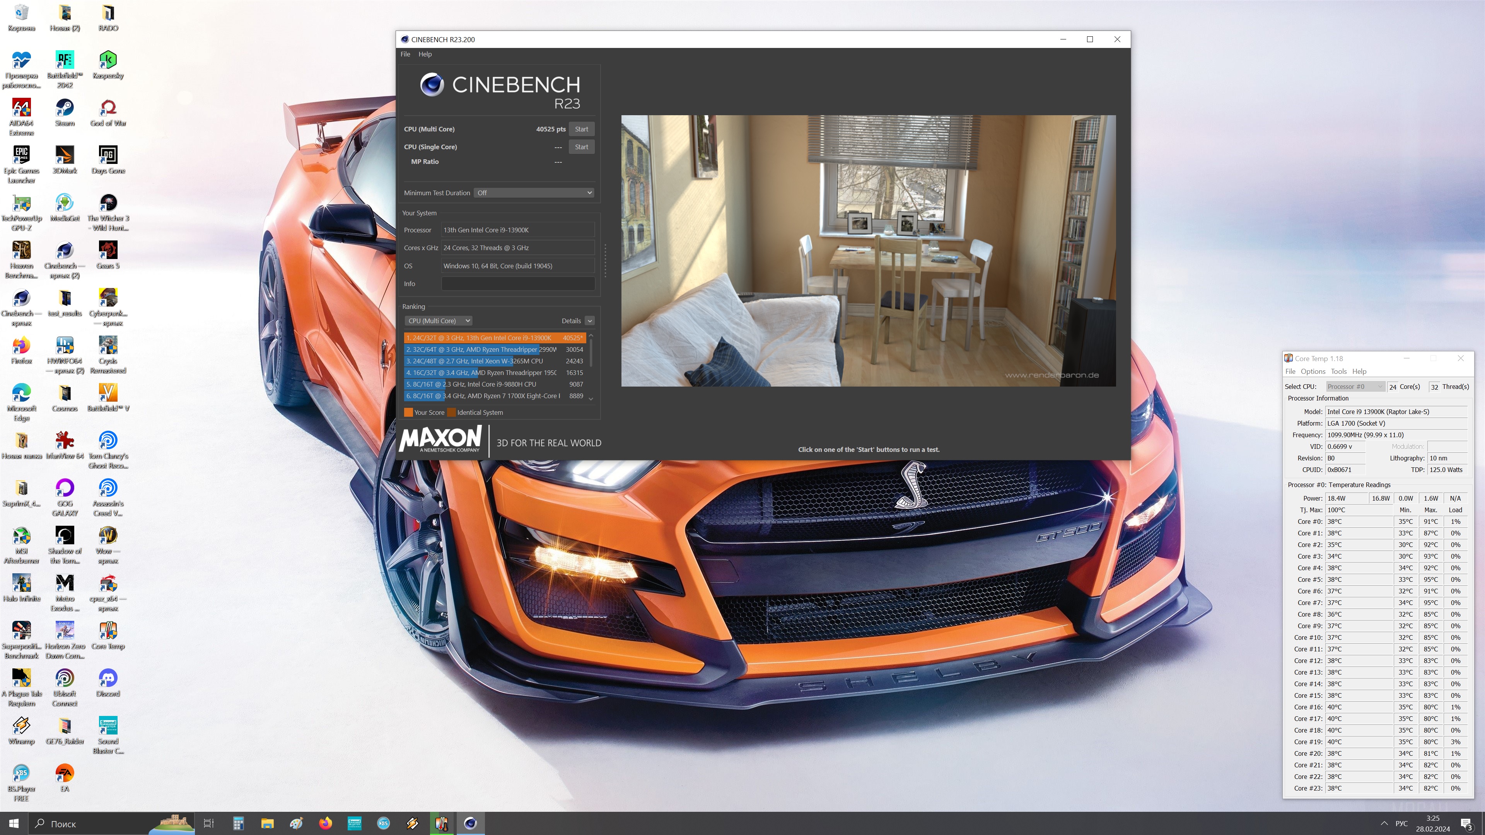Open the Cinebench File menu

tap(405, 54)
